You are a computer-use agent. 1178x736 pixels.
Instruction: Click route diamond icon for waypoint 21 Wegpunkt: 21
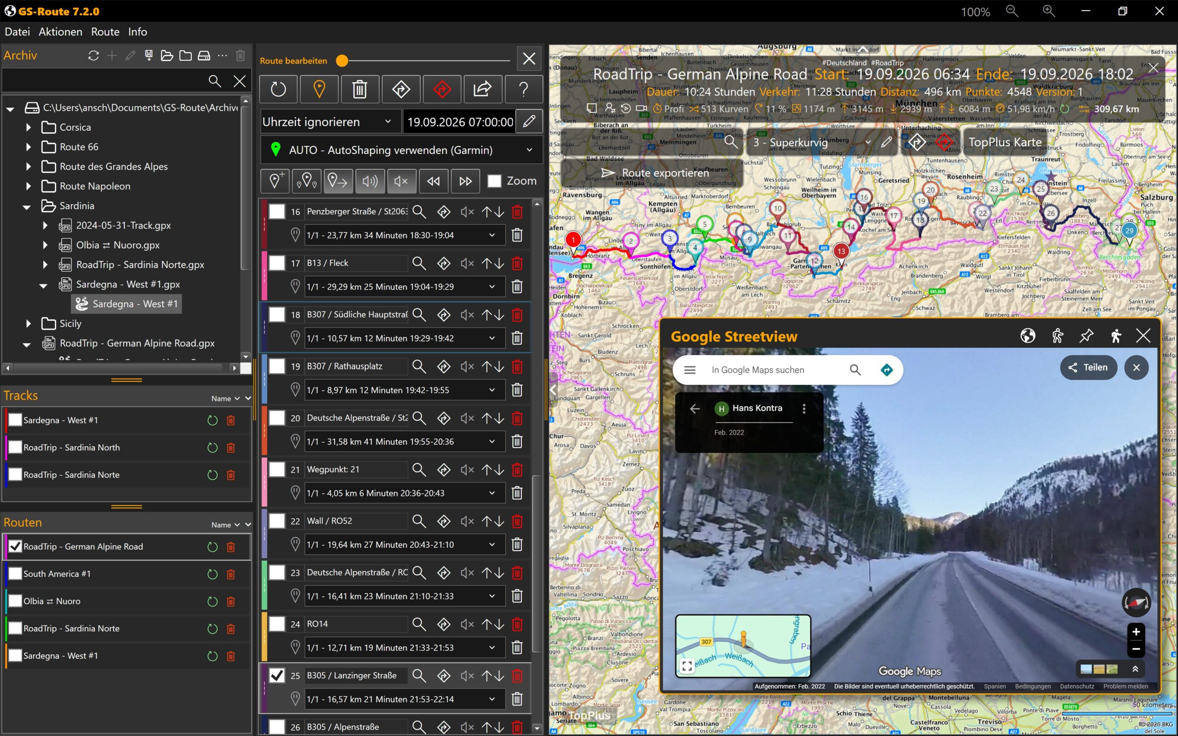tap(444, 470)
